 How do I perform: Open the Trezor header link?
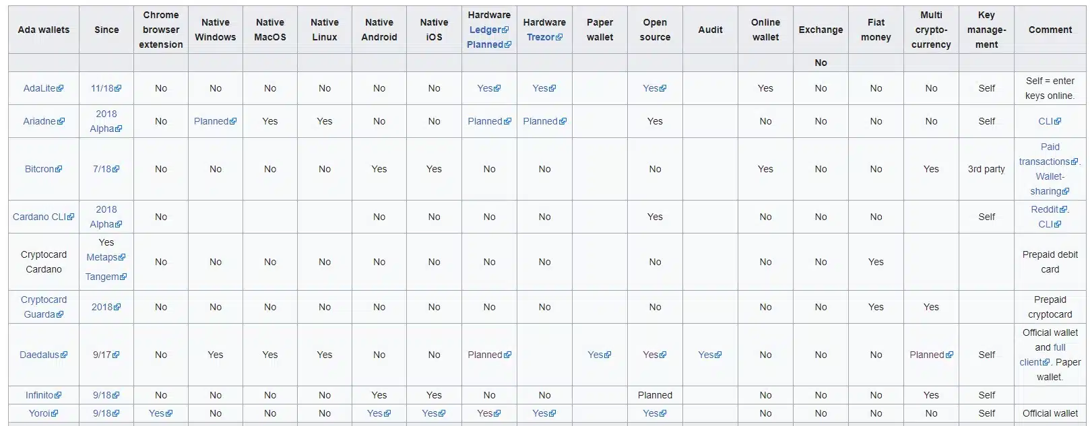point(544,37)
